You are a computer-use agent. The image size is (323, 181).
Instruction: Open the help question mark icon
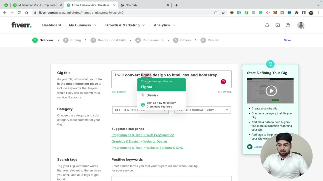pyautogui.click(x=288, y=25)
